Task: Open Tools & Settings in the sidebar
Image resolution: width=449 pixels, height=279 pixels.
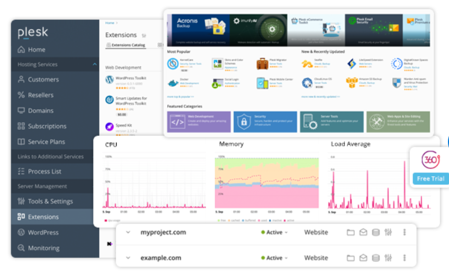Action: [50, 201]
